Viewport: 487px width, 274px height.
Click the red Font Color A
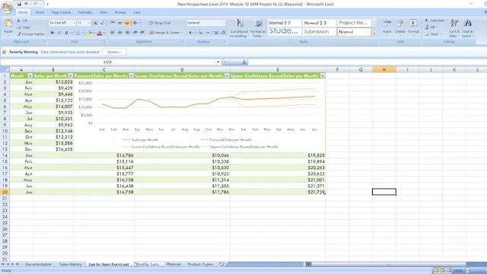click(100, 33)
